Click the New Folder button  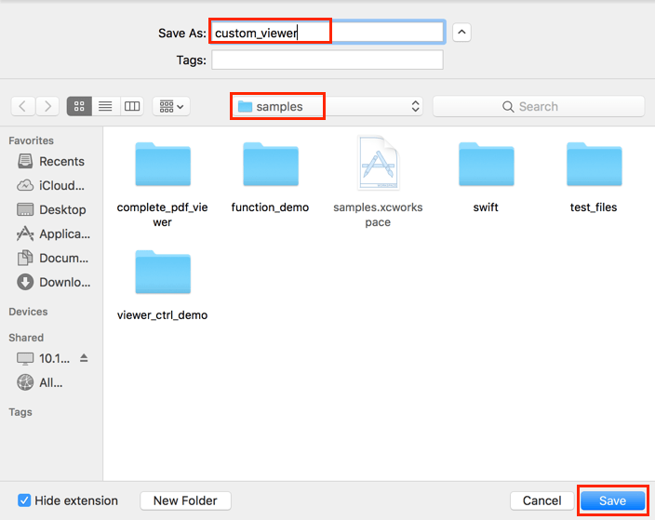pos(185,500)
